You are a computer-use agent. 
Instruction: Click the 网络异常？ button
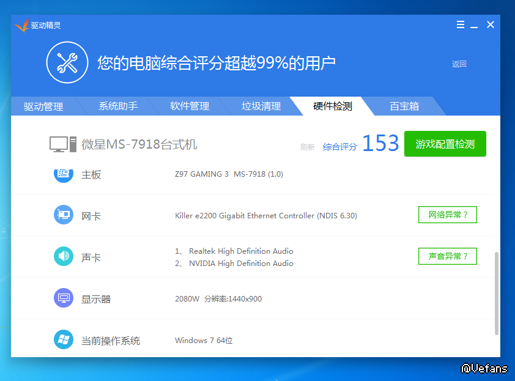pos(448,215)
